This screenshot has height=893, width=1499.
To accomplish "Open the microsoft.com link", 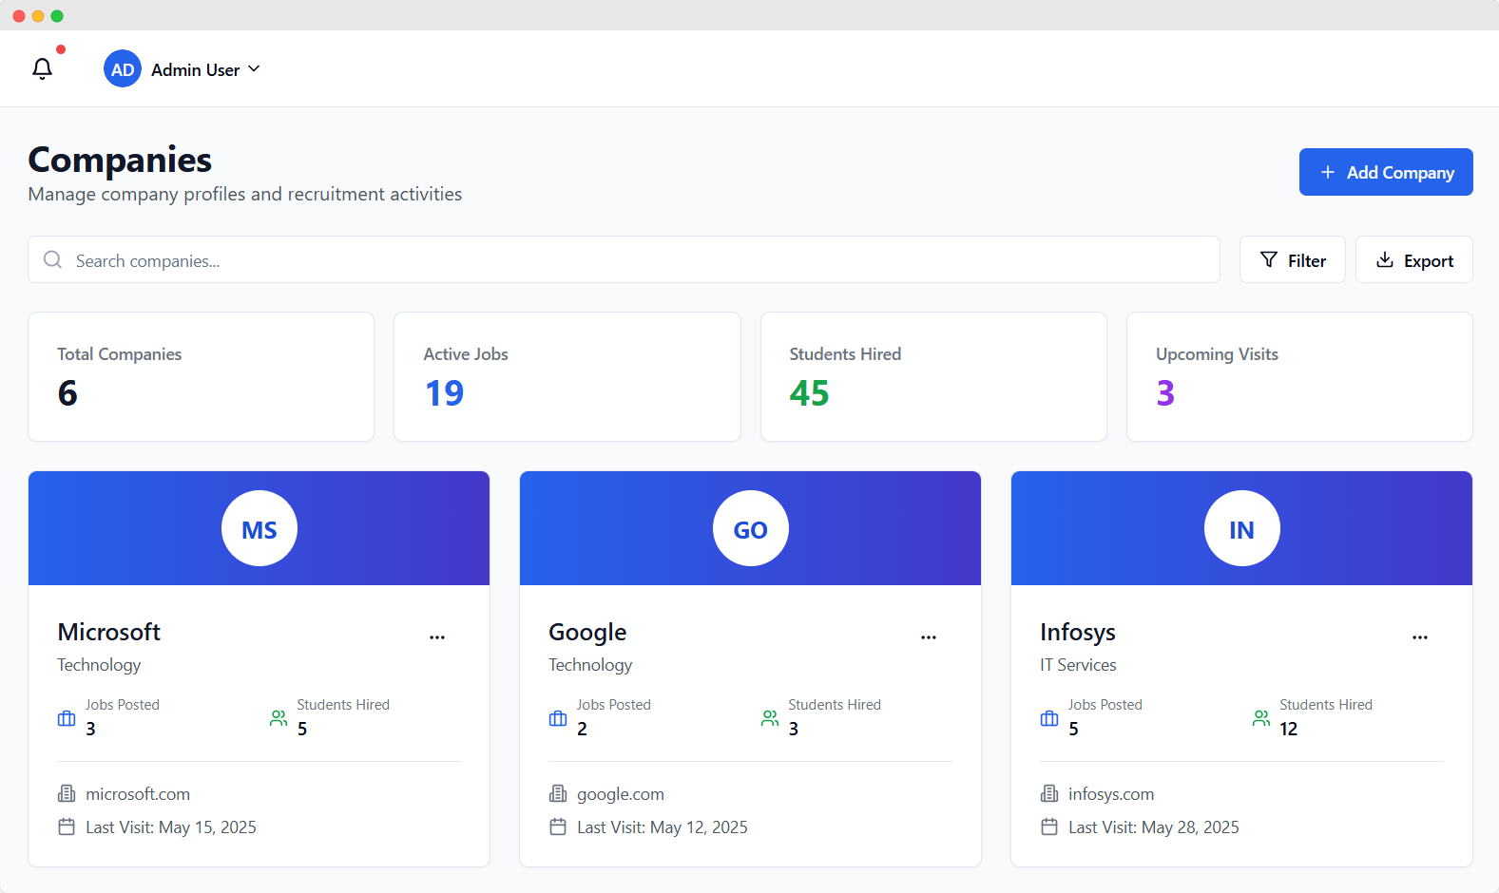I will point(138,794).
